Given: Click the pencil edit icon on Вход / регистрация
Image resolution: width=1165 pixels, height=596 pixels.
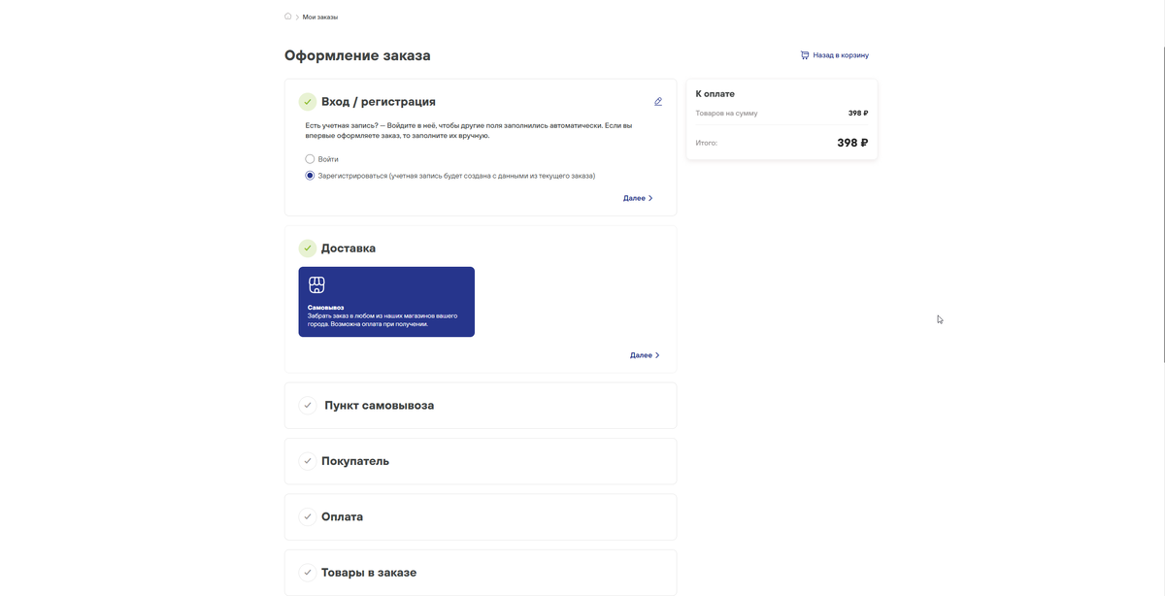Looking at the screenshot, I should (x=657, y=100).
